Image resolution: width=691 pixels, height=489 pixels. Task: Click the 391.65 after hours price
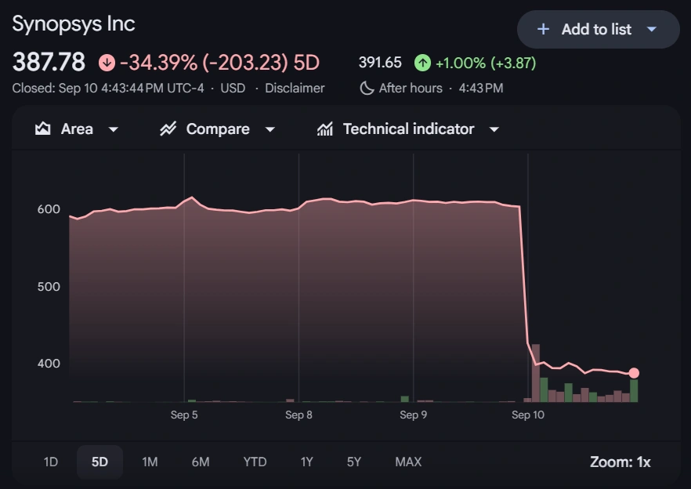[380, 63]
